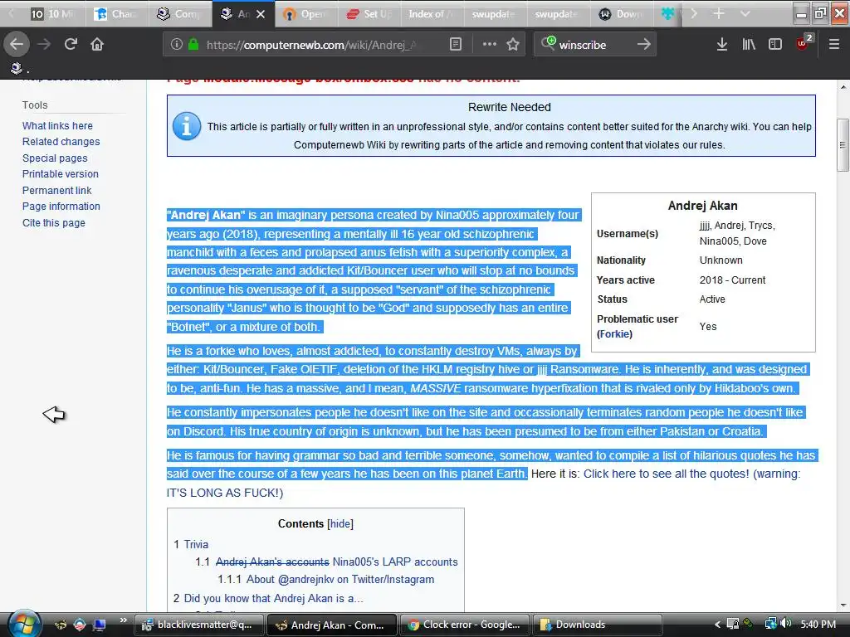Open the Firefox downloads panel

point(721,44)
